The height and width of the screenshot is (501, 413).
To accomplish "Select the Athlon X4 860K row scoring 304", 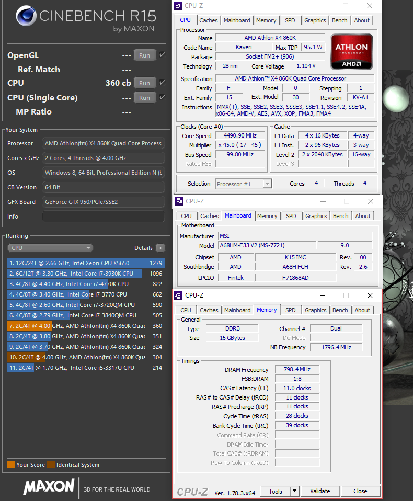I will coord(86,357).
